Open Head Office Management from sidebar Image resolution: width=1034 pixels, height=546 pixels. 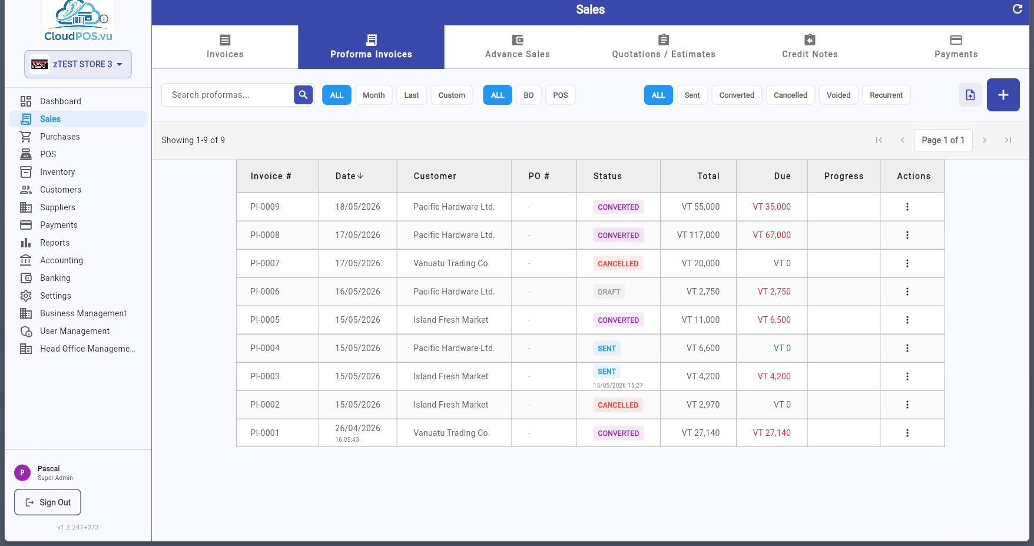point(78,349)
